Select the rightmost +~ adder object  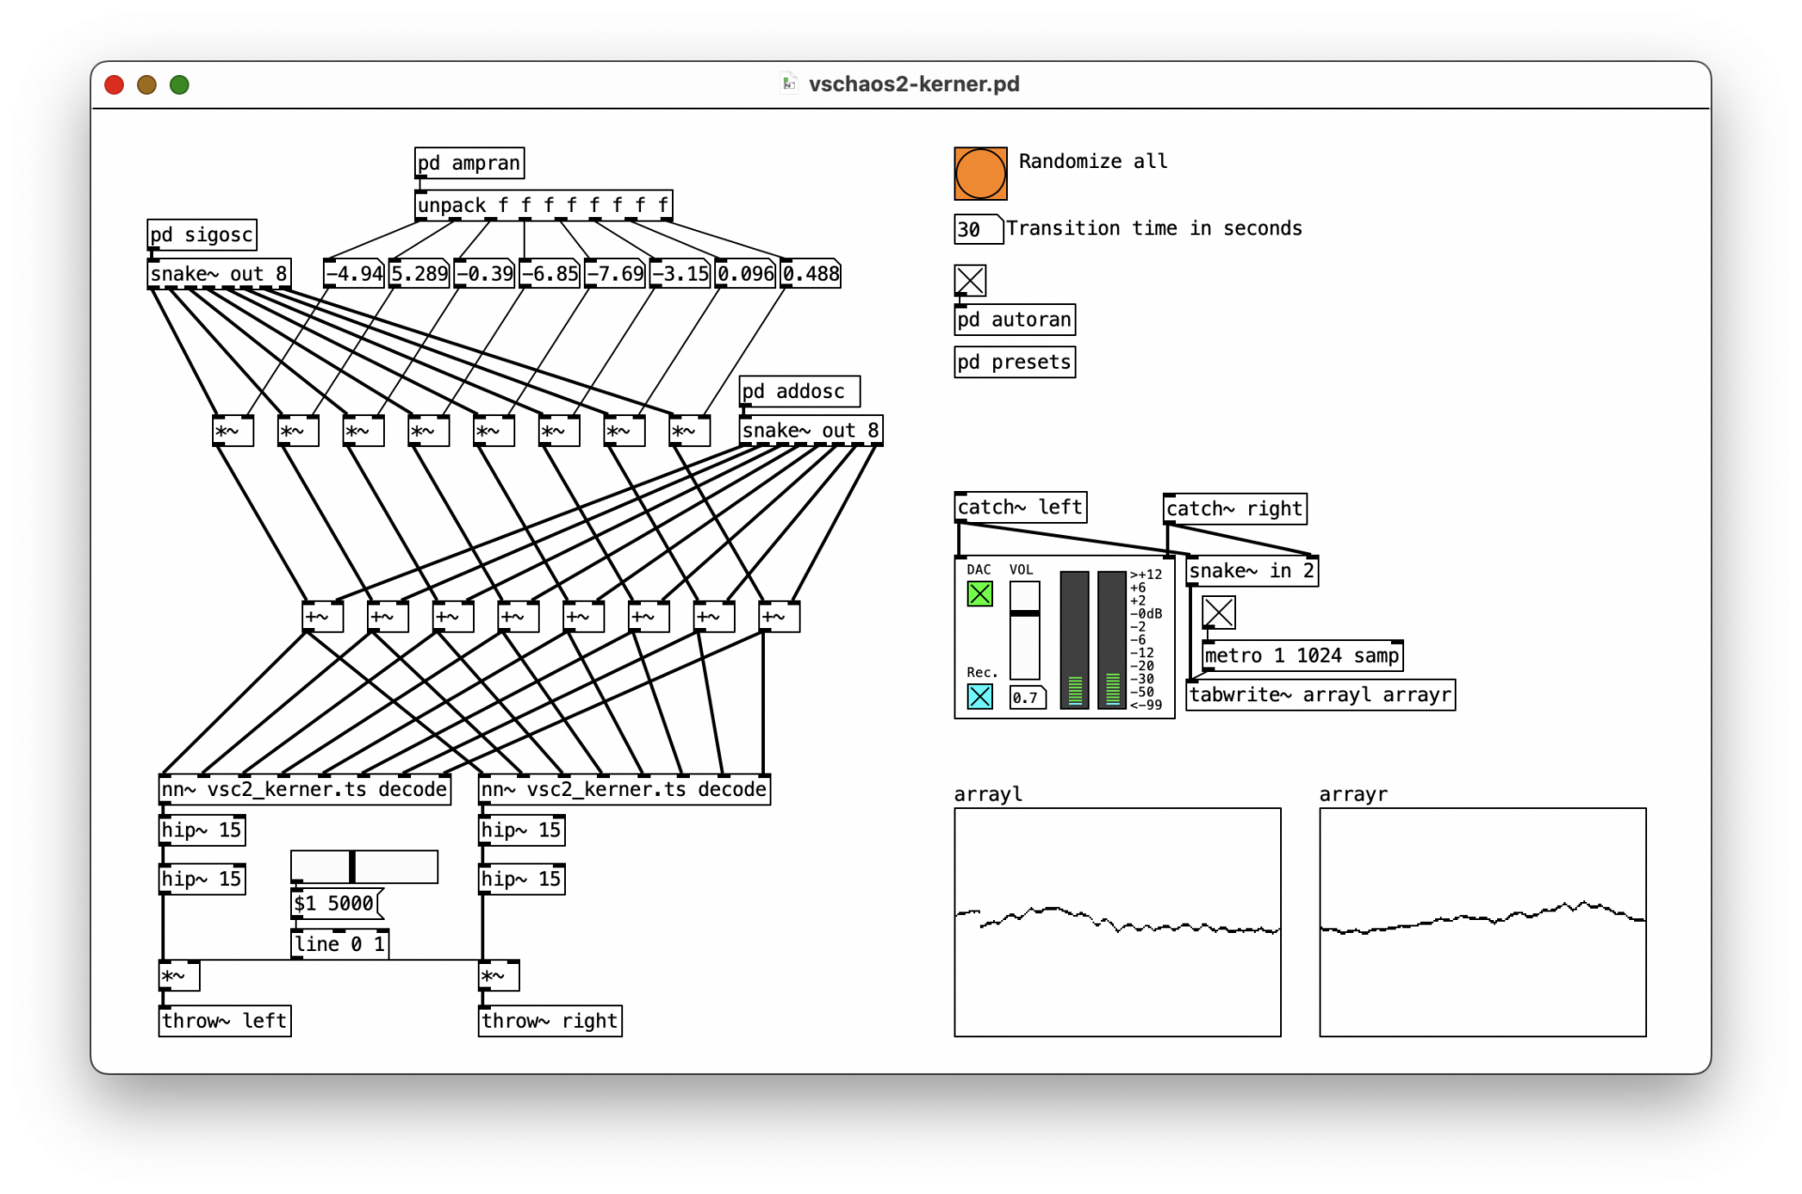[x=779, y=617]
